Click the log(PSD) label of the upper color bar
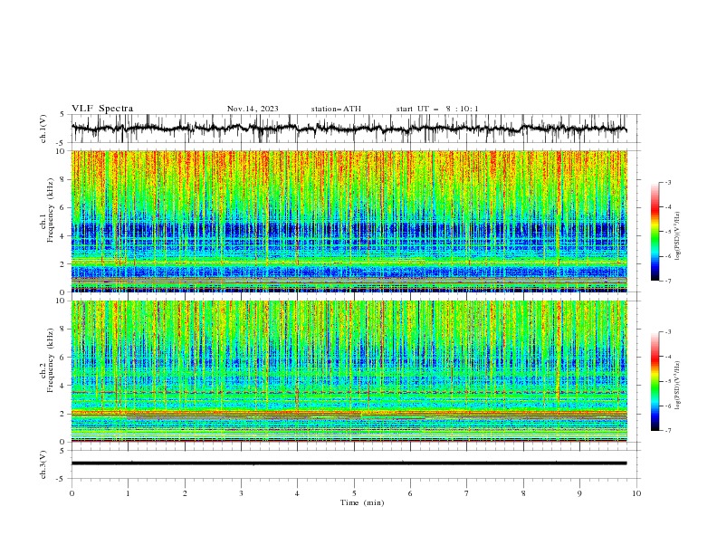The image size is (717, 554). 678,236
